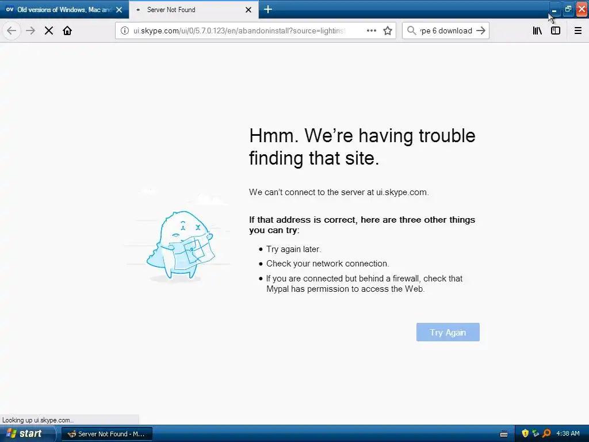Click the search magnifier icon
The width and height of the screenshot is (589, 442).
(412, 31)
